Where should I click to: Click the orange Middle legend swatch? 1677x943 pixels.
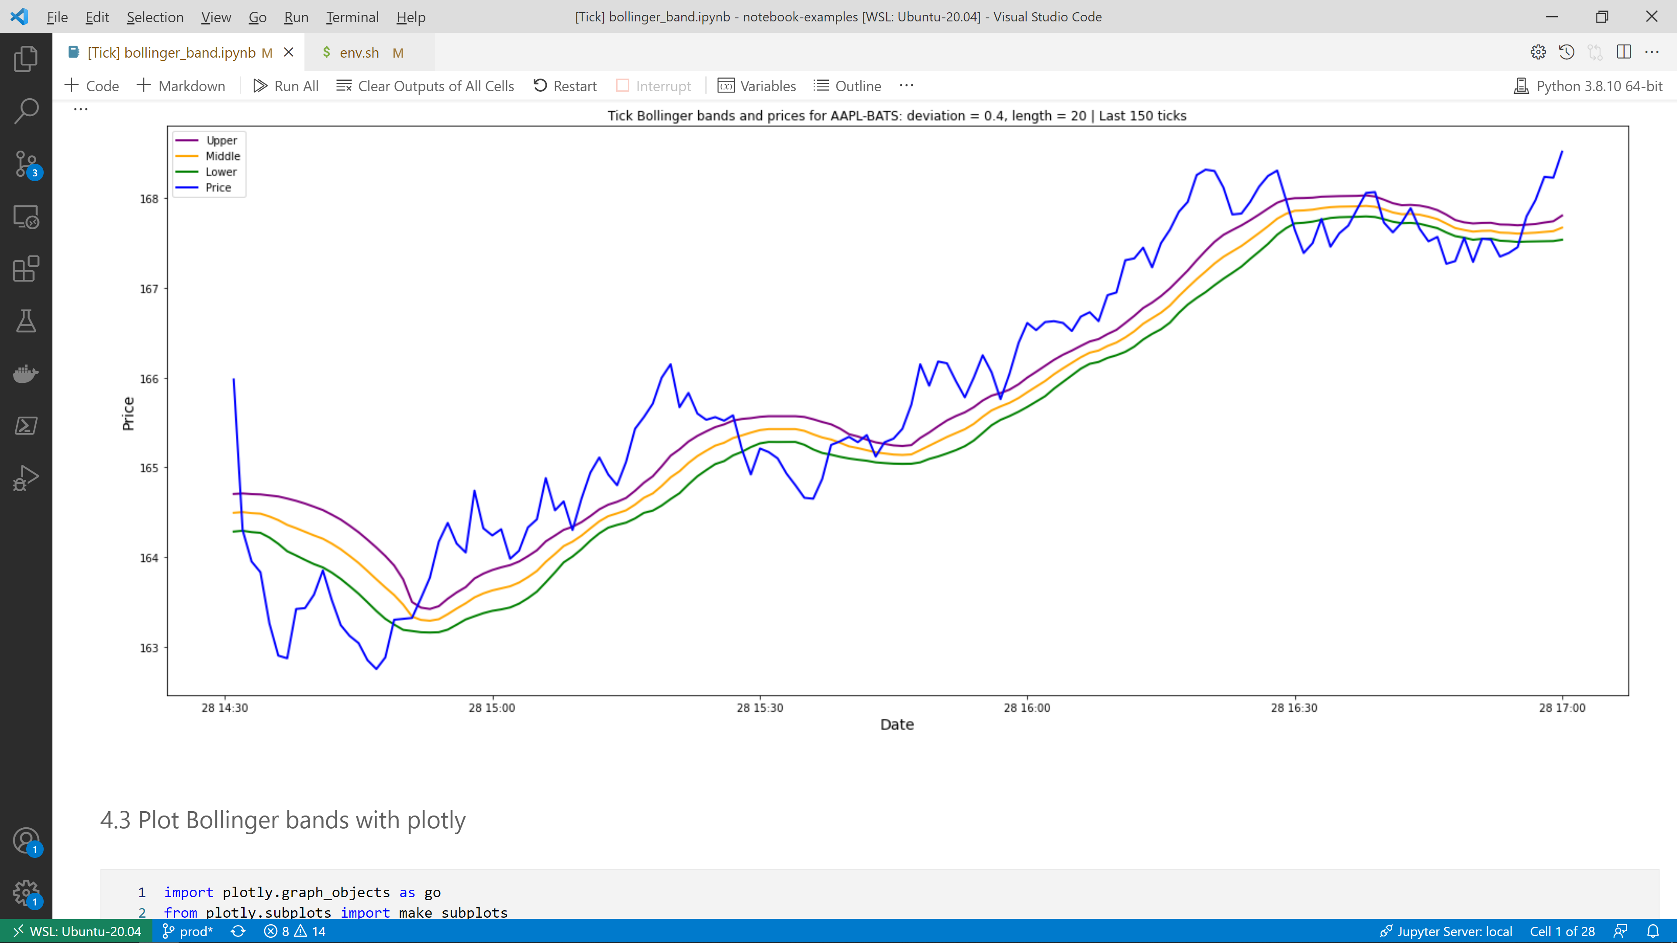click(x=187, y=156)
